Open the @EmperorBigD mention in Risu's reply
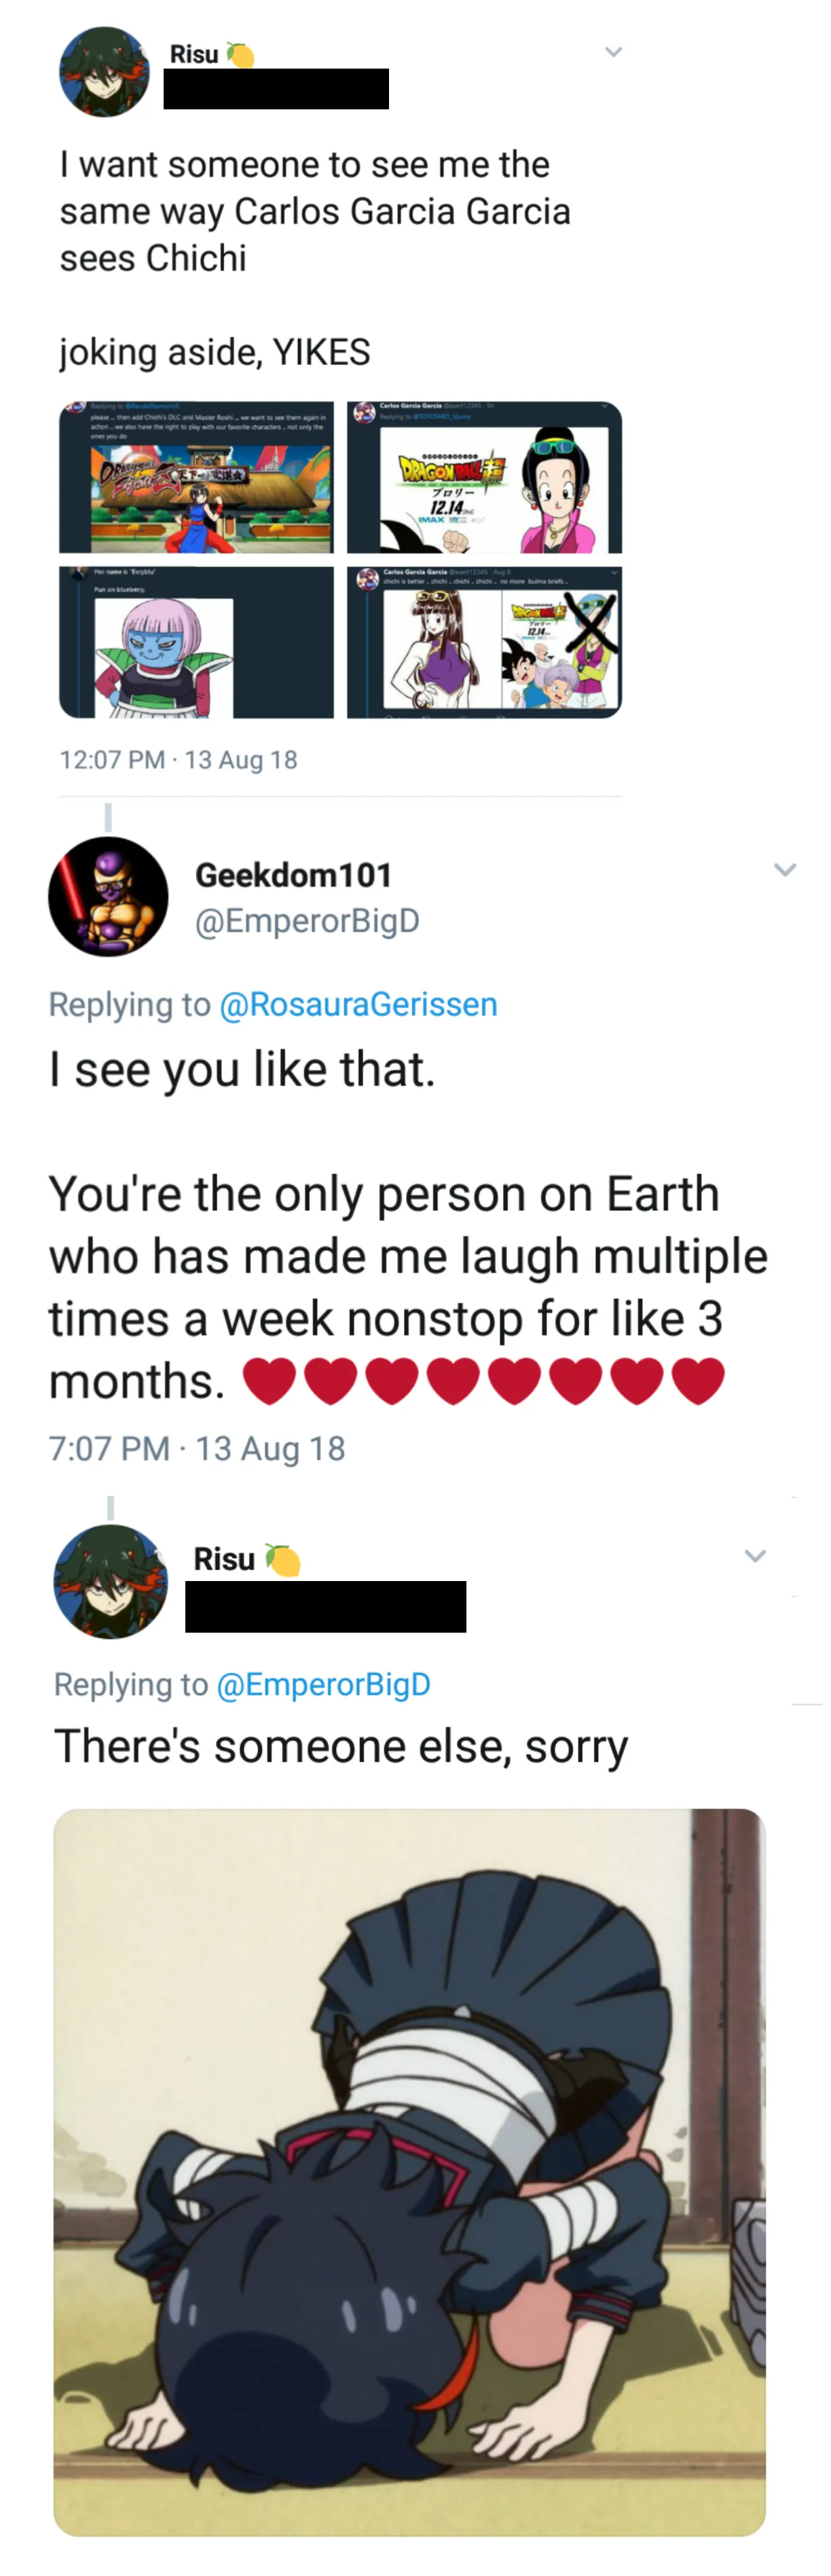831x2576 pixels. (x=323, y=1684)
